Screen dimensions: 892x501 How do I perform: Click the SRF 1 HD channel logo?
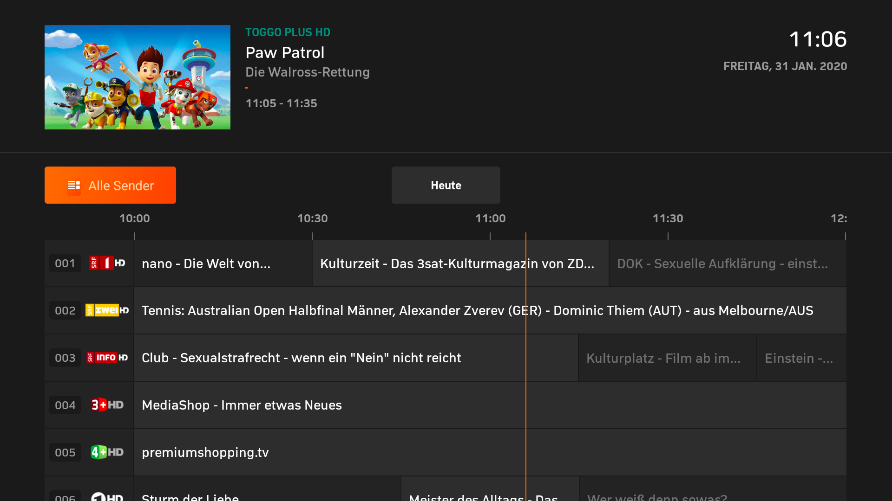pyautogui.click(x=107, y=263)
